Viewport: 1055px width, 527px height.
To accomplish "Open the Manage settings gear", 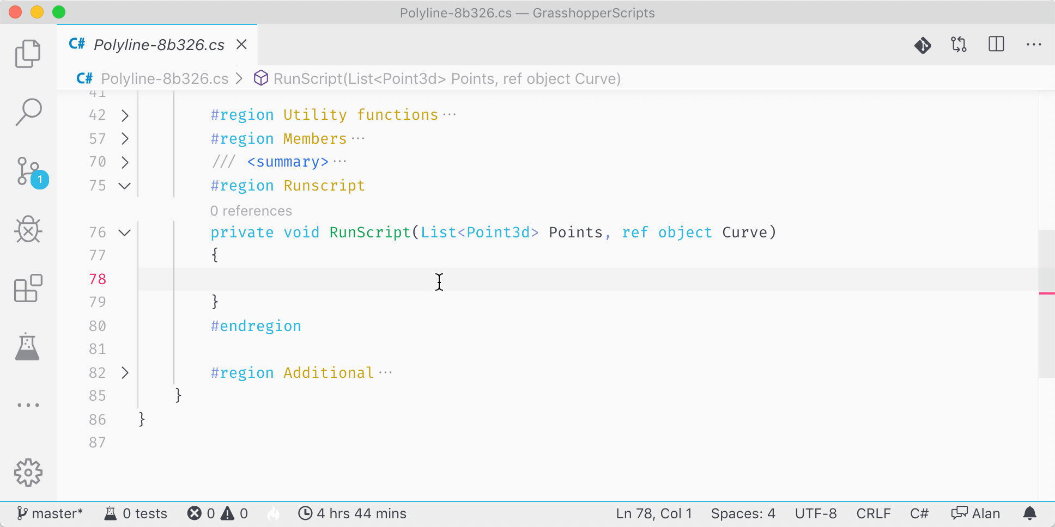I will (28, 472).
